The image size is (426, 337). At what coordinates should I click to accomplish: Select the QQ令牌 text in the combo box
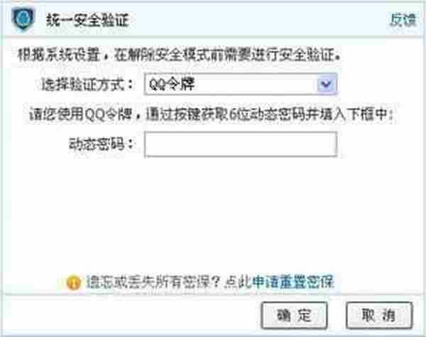pyautogui.click(x=171, y=84)
